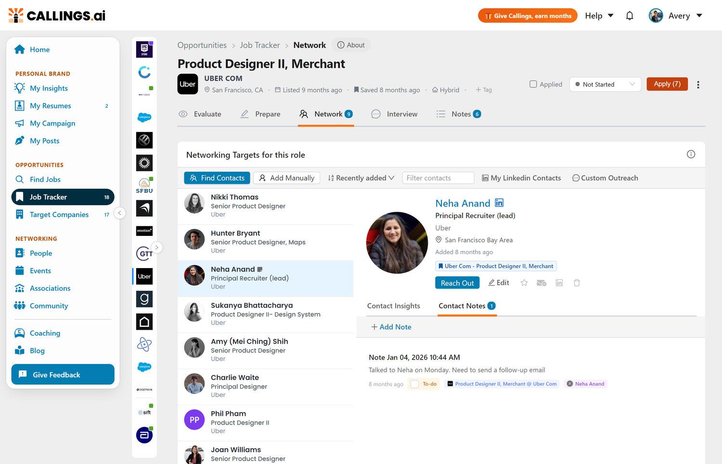This screenshot has width=722, height=464.
Task: Open the notifications bell
Action: pyautogui.click(x=630, y=16)
